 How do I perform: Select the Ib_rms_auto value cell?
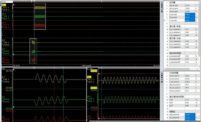pos(190,17)
